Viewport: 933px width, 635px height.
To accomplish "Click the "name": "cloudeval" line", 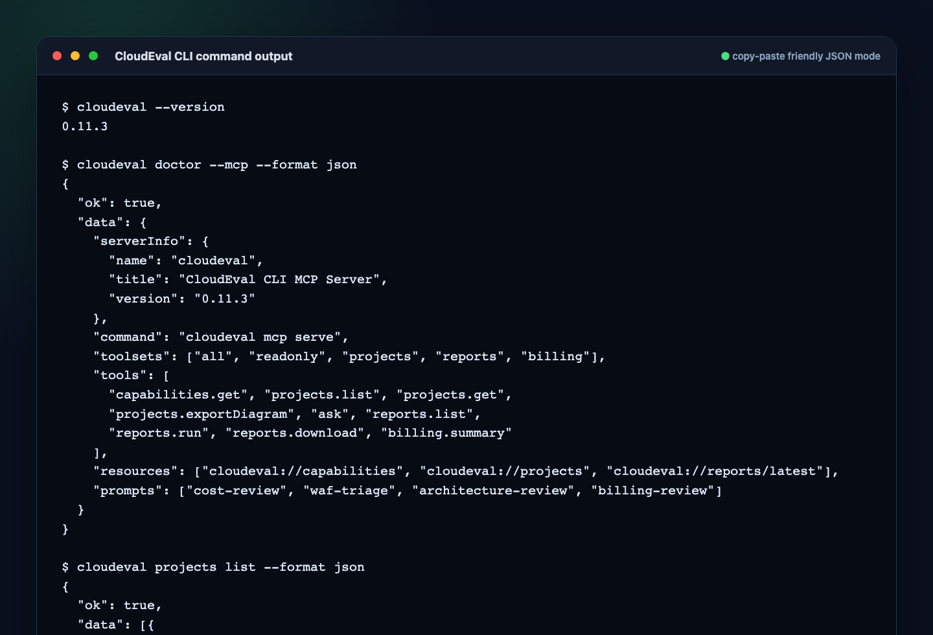I will click(x=186, y=260).
